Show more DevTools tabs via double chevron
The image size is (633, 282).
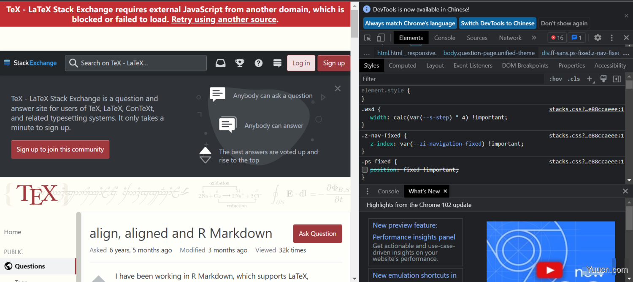coord(534,38)
